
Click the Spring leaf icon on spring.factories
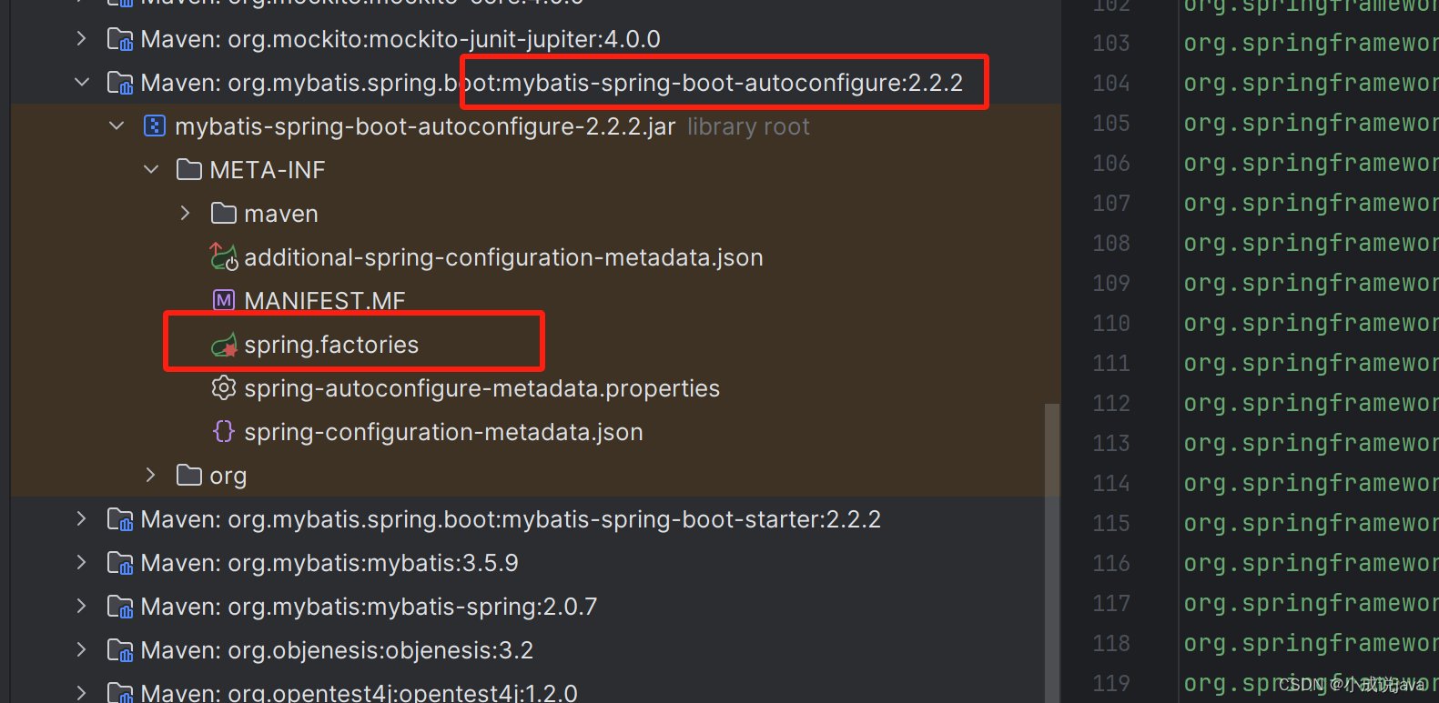[224, 344]
